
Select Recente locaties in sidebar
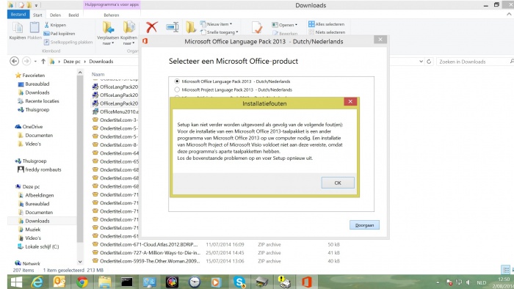(39, 100)
